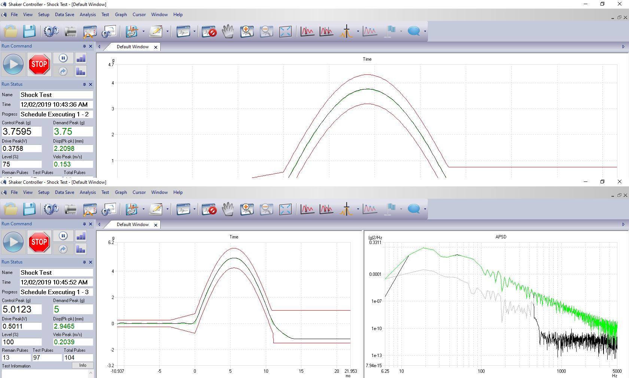Click the STOP button in the bottom window

[39, 242]
